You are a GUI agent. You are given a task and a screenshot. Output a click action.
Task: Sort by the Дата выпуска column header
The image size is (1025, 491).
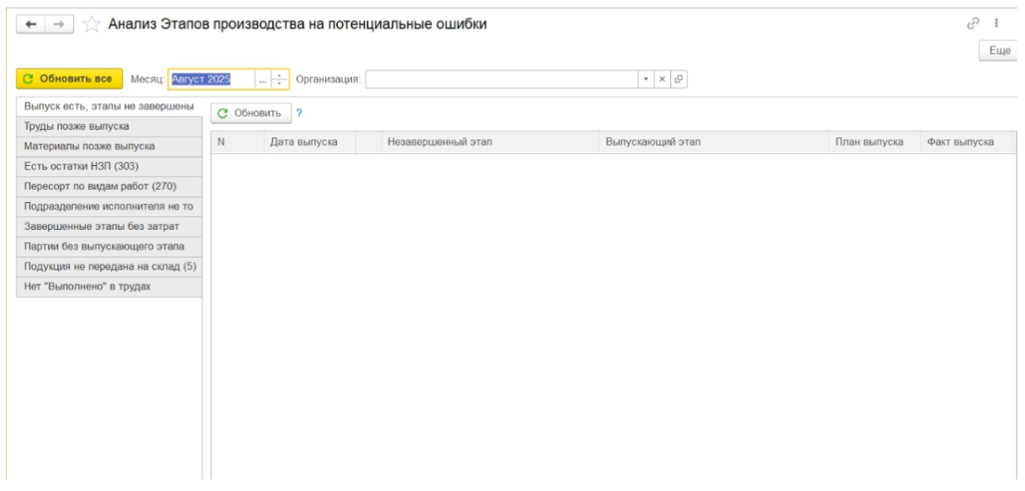[310, 142]
